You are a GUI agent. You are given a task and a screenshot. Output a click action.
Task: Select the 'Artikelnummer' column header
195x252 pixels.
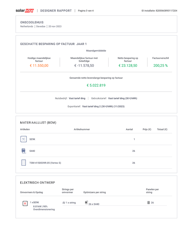coord(82,129)
